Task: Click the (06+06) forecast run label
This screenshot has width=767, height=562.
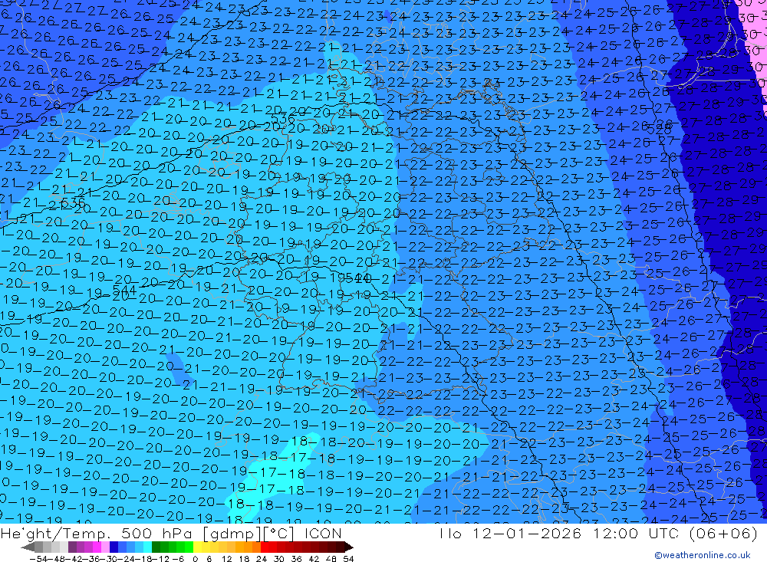Action: coord(723,533)
